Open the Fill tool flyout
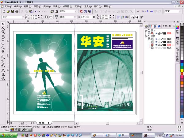The image size is (184, 138). point(3,78)
